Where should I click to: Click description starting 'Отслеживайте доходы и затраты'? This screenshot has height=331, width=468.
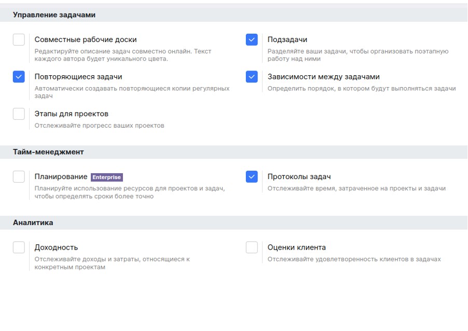112,263
